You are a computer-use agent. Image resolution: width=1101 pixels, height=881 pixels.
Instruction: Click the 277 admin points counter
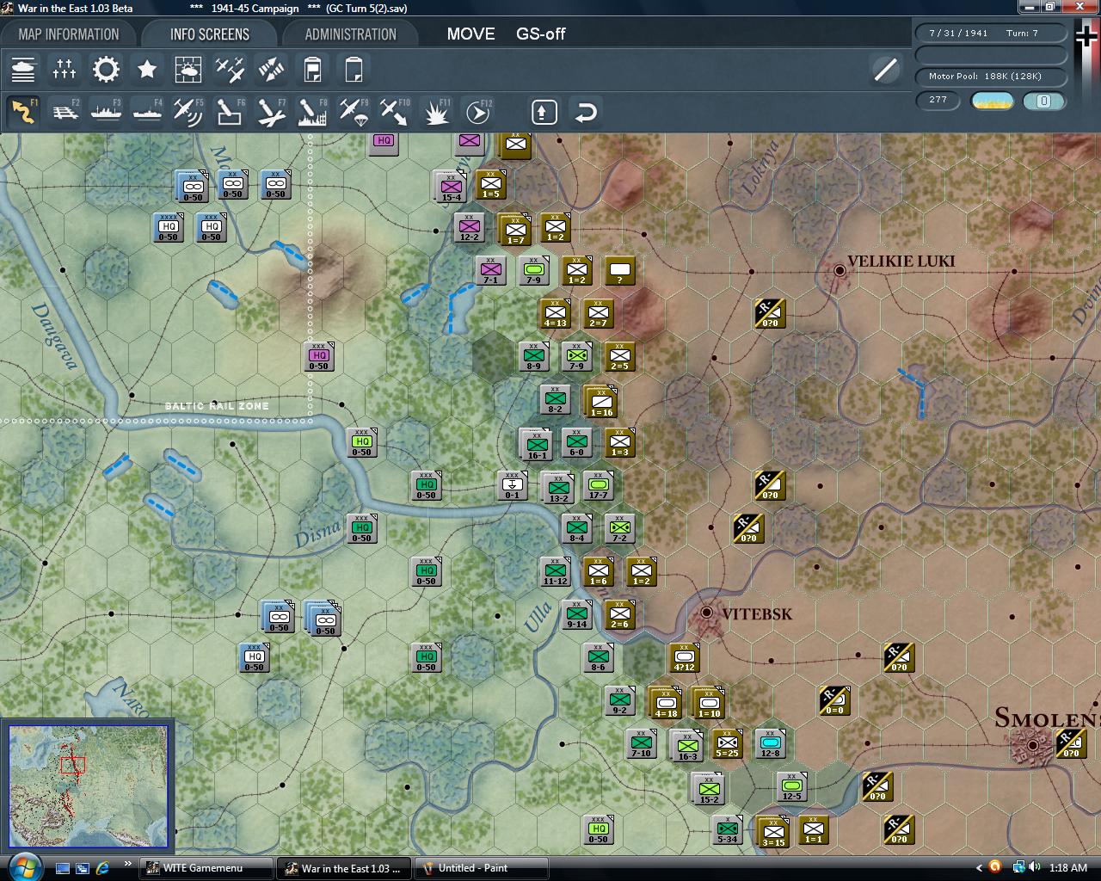click(938, 100)
